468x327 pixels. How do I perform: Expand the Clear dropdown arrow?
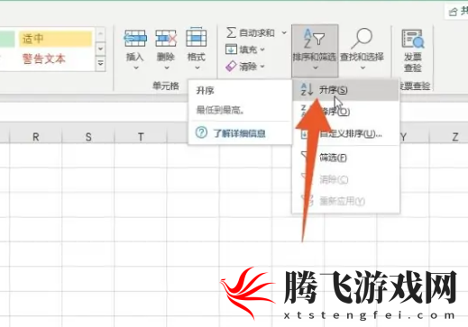point(262,66)
